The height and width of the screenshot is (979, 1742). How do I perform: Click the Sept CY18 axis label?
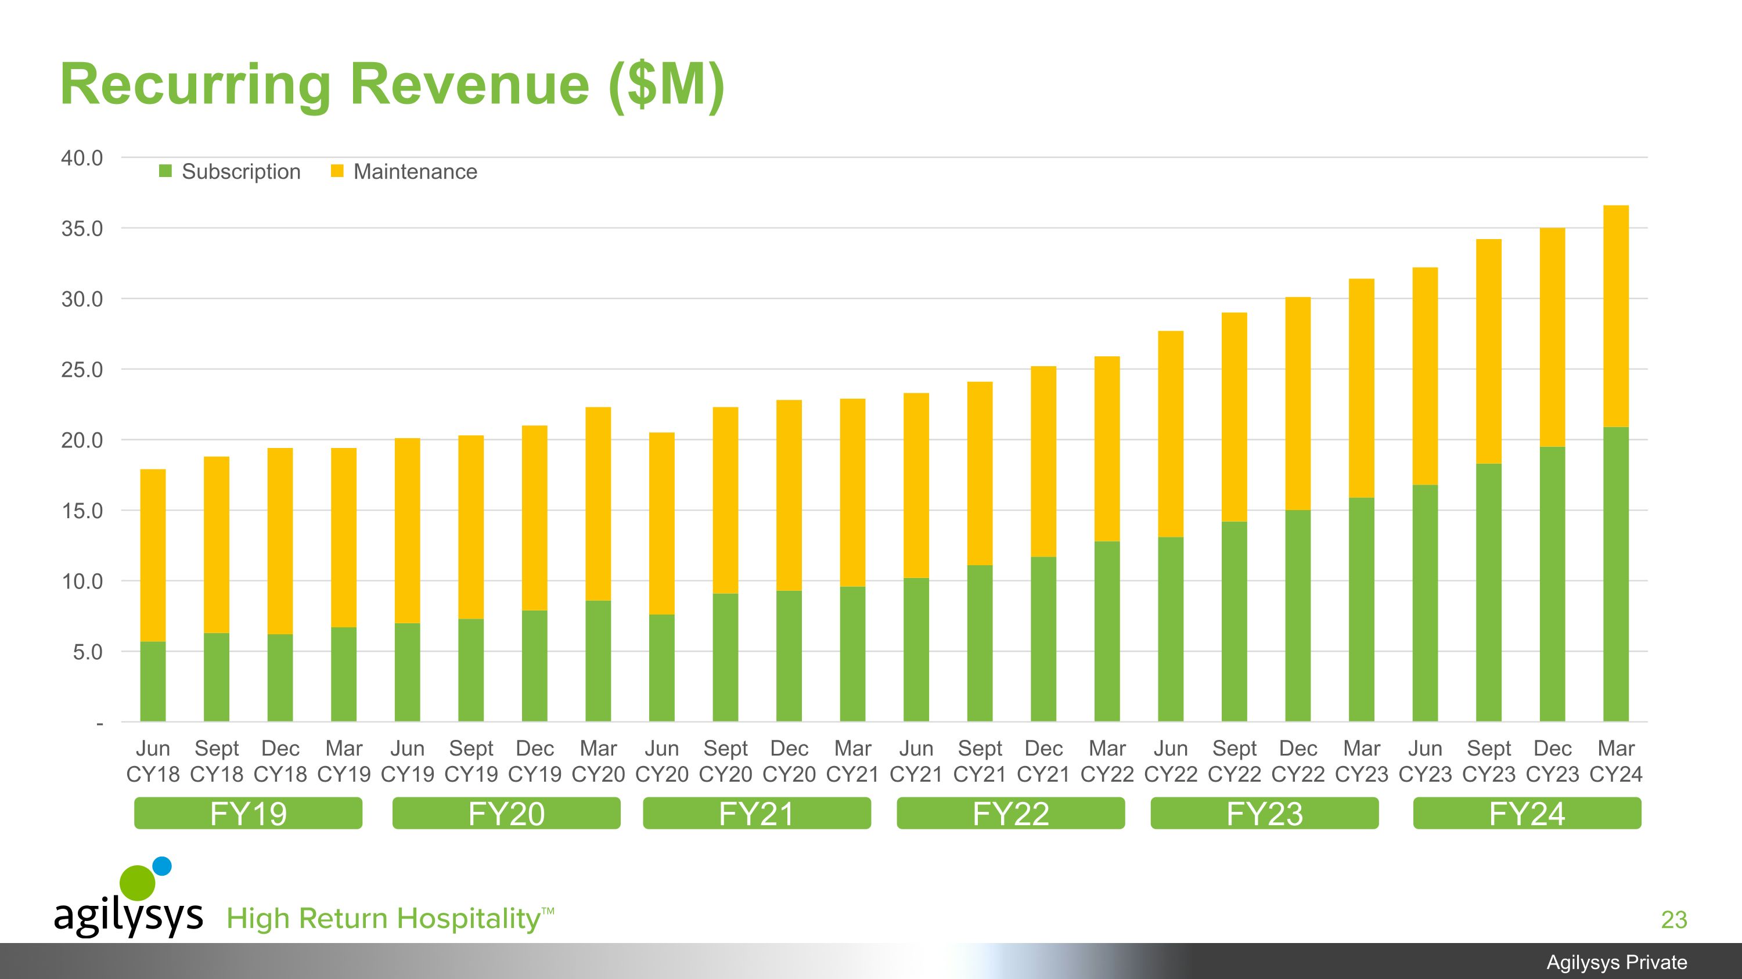click(x=217, y=761)
